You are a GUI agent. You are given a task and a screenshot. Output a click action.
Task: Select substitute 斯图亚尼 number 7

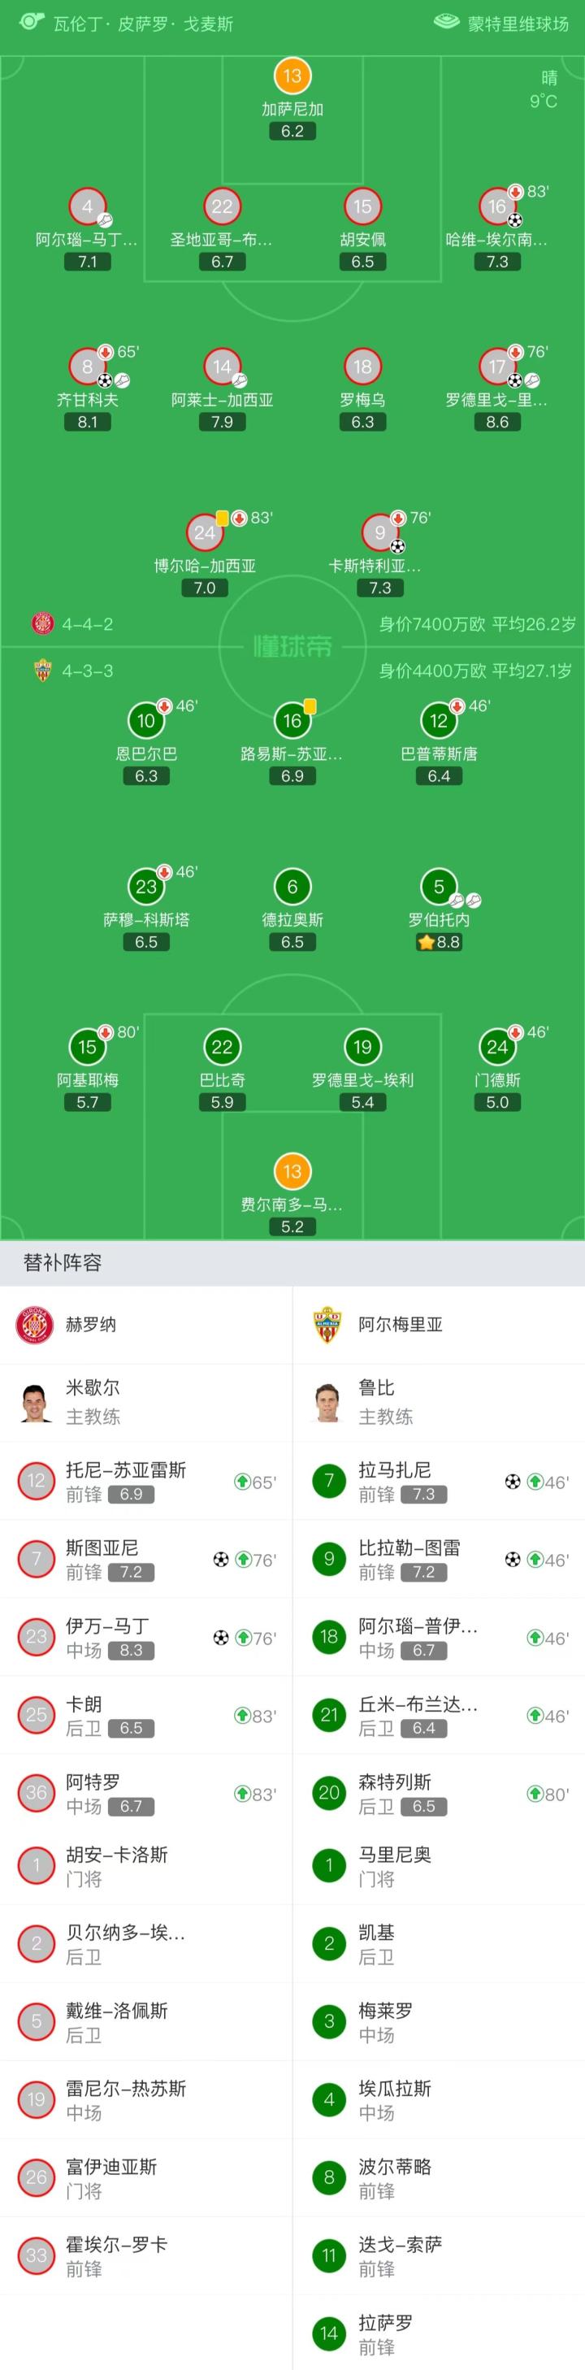pyautogui.click(x=36, y=1560)
